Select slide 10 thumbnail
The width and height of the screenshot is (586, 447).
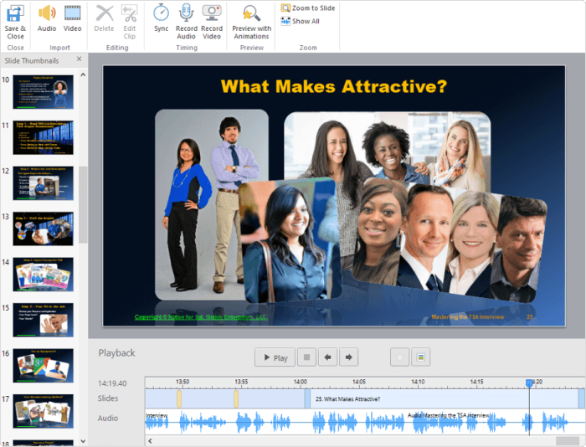[x=43, y=92]
